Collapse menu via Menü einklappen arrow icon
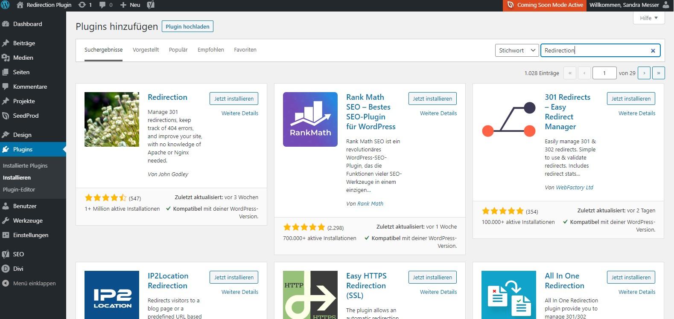This screenshot has width=674, height=319. pos(6,283)
